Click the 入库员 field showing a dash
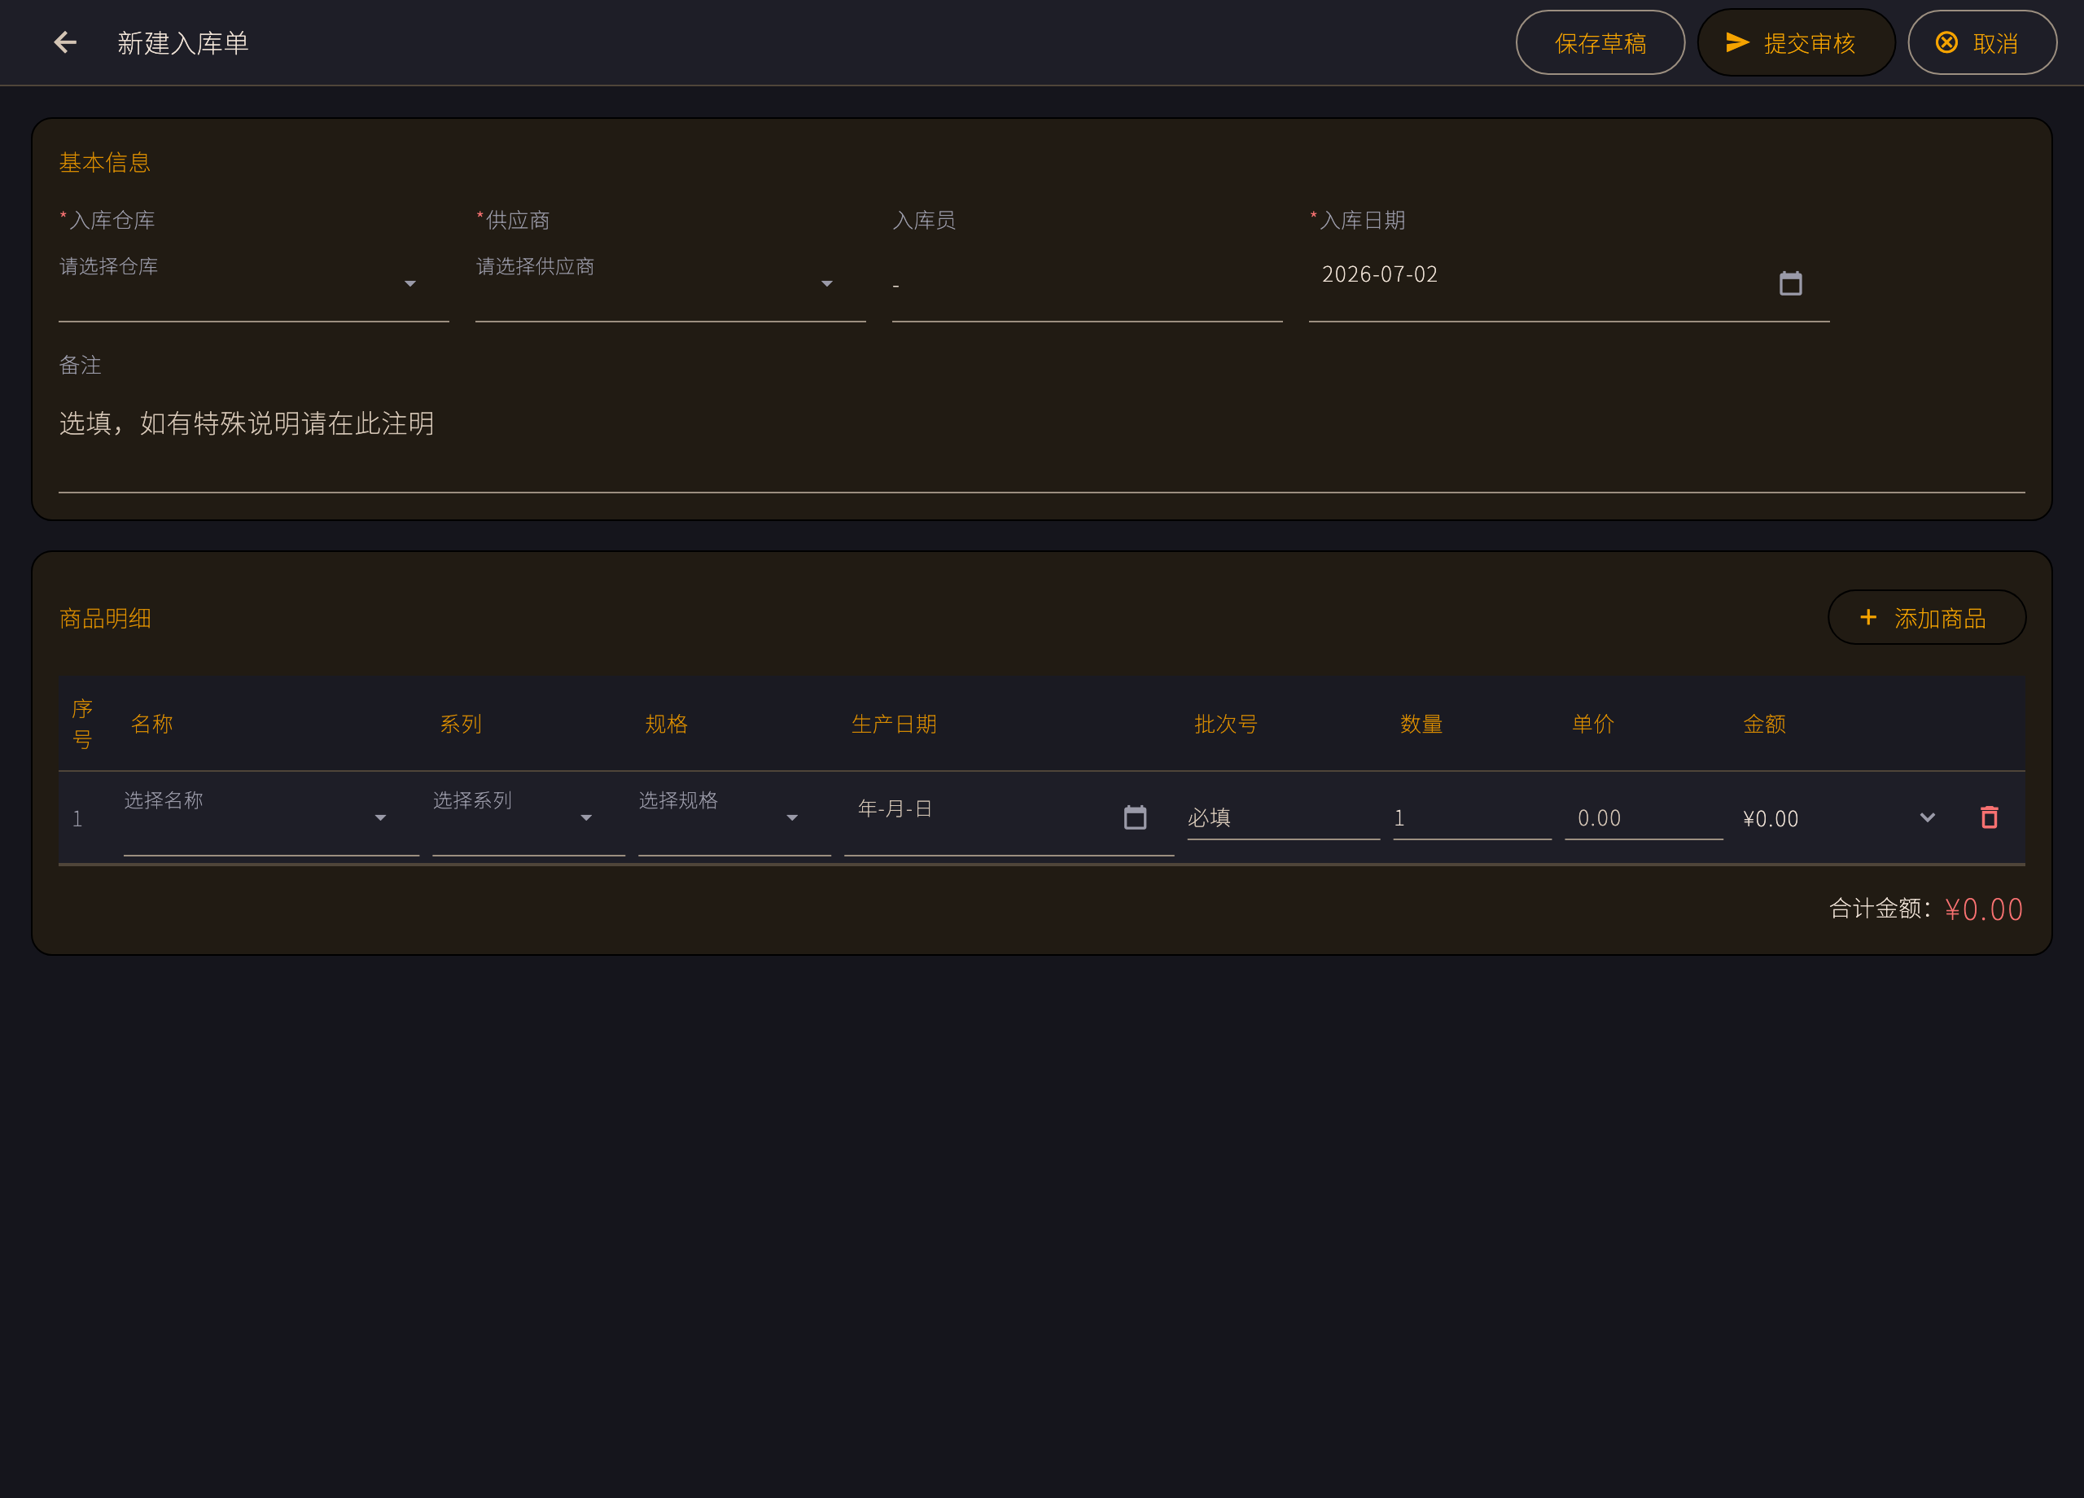2084x1498 pixels. point(1087,286)
